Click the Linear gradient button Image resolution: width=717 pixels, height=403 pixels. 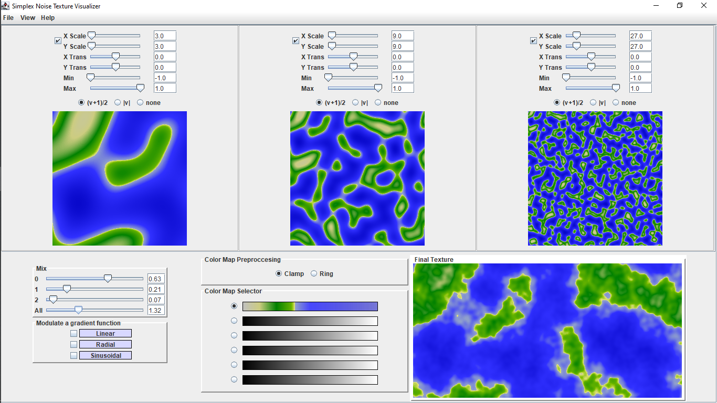[x=106, y=334]
